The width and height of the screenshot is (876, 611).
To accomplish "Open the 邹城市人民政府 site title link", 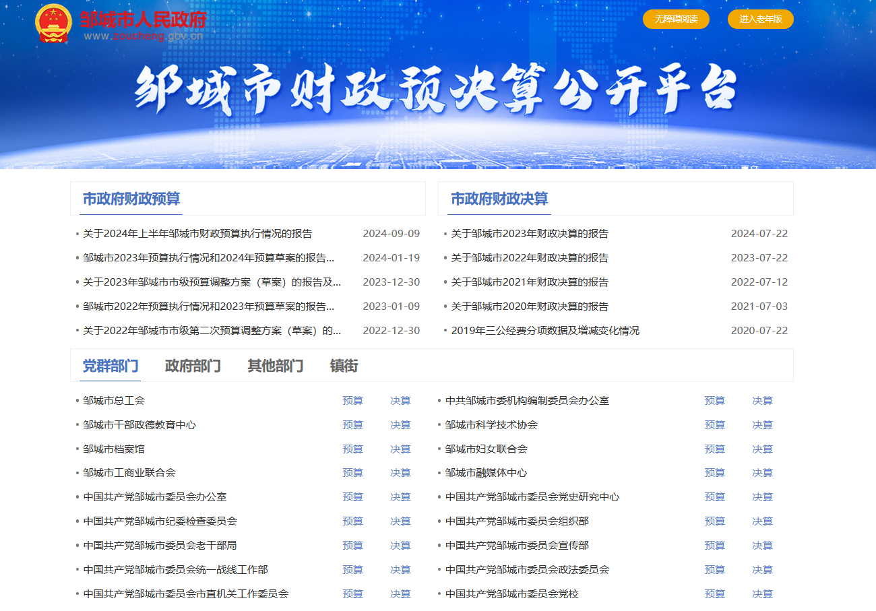I will [x=143, y=19].
